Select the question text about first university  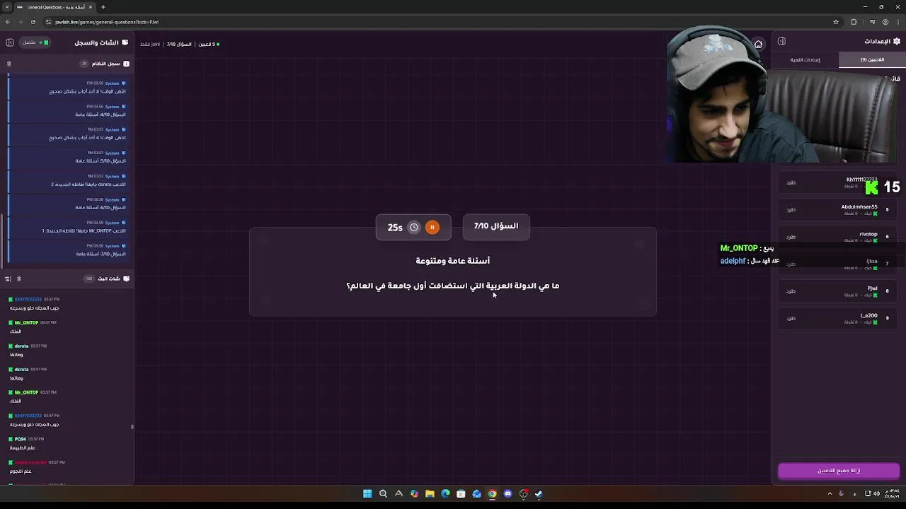452,286
